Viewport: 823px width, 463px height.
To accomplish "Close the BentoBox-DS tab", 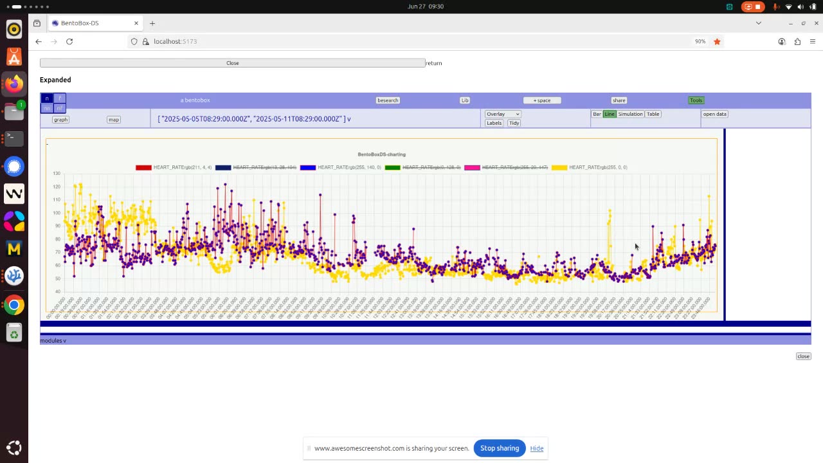I will coord(136,23).
